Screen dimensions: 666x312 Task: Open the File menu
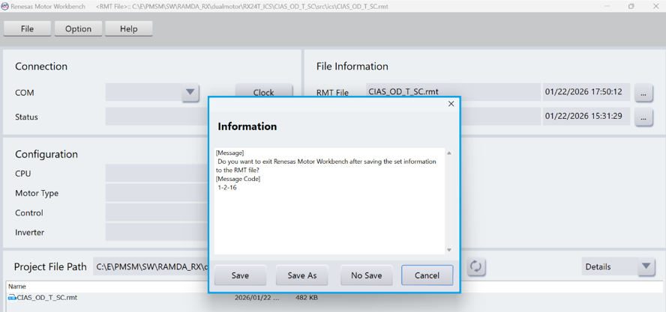click(x=27, y=29)
